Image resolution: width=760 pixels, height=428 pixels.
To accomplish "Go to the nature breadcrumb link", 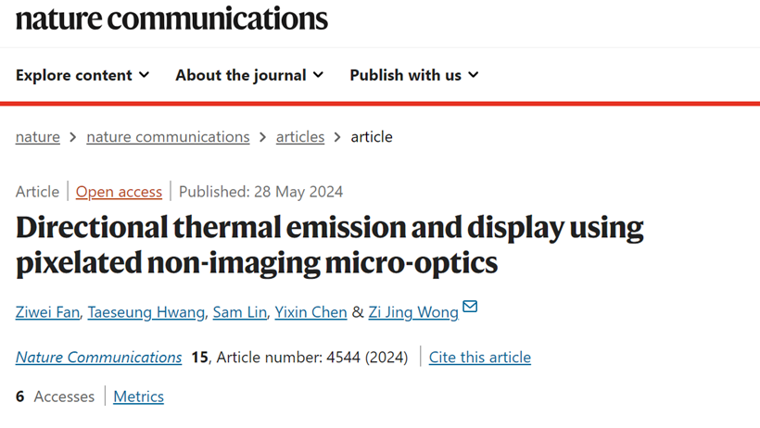I will [38, 137].
